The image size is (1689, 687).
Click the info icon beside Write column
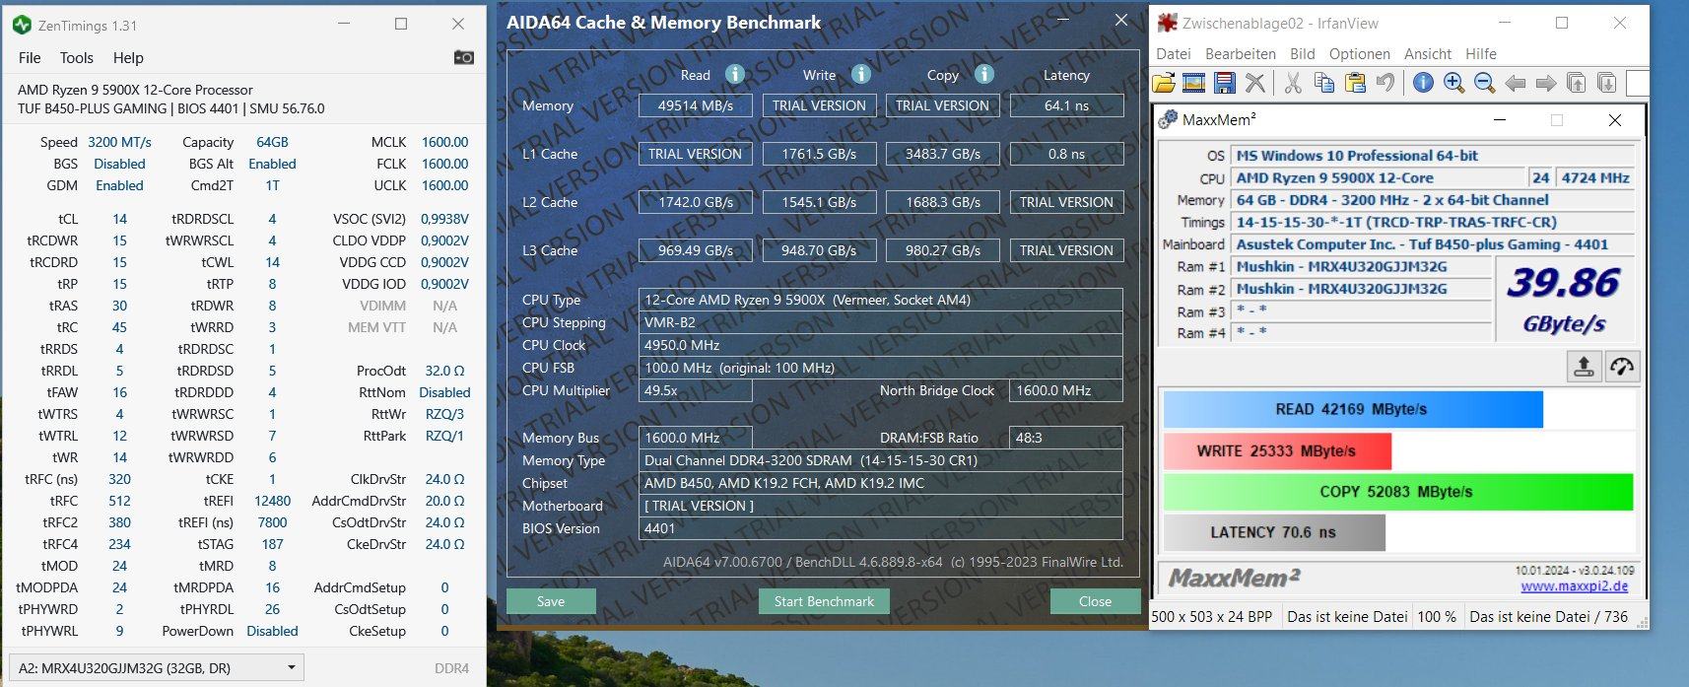[x=861, y=74]
